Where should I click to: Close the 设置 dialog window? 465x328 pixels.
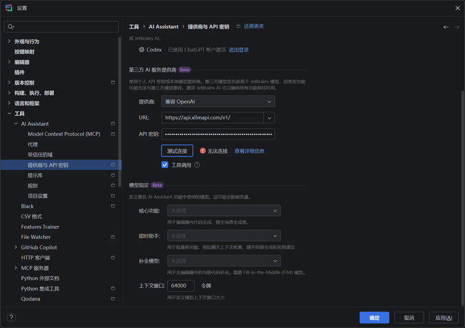[457, 8]
